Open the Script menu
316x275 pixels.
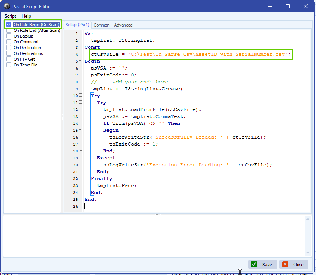[x=10, y=16]
